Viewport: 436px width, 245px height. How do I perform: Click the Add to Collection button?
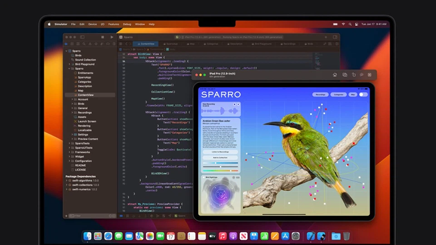click(x=220, y=157)
